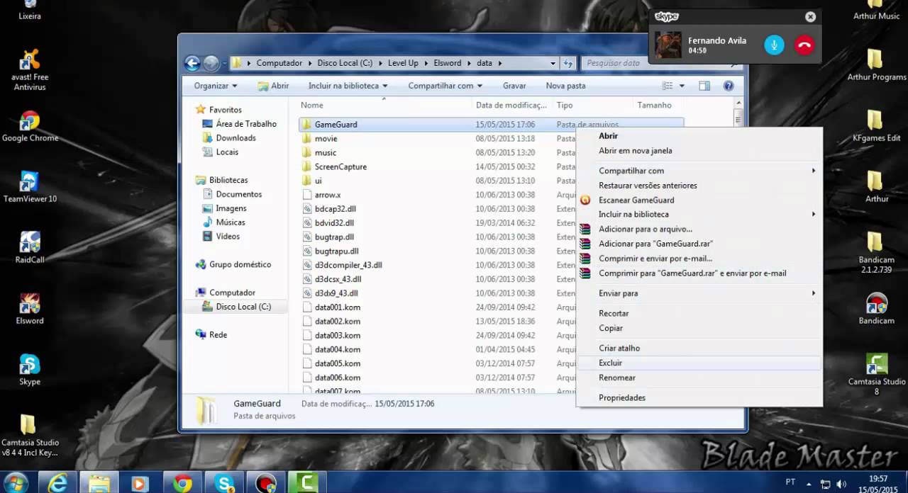Click the Windows Start button
The image size is (908, 493).
pyautogui.click(x=16, y=483)
